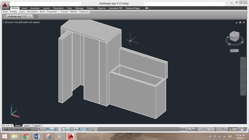Toggle Infer Constraints in the status bar

[x=40, y=129]
